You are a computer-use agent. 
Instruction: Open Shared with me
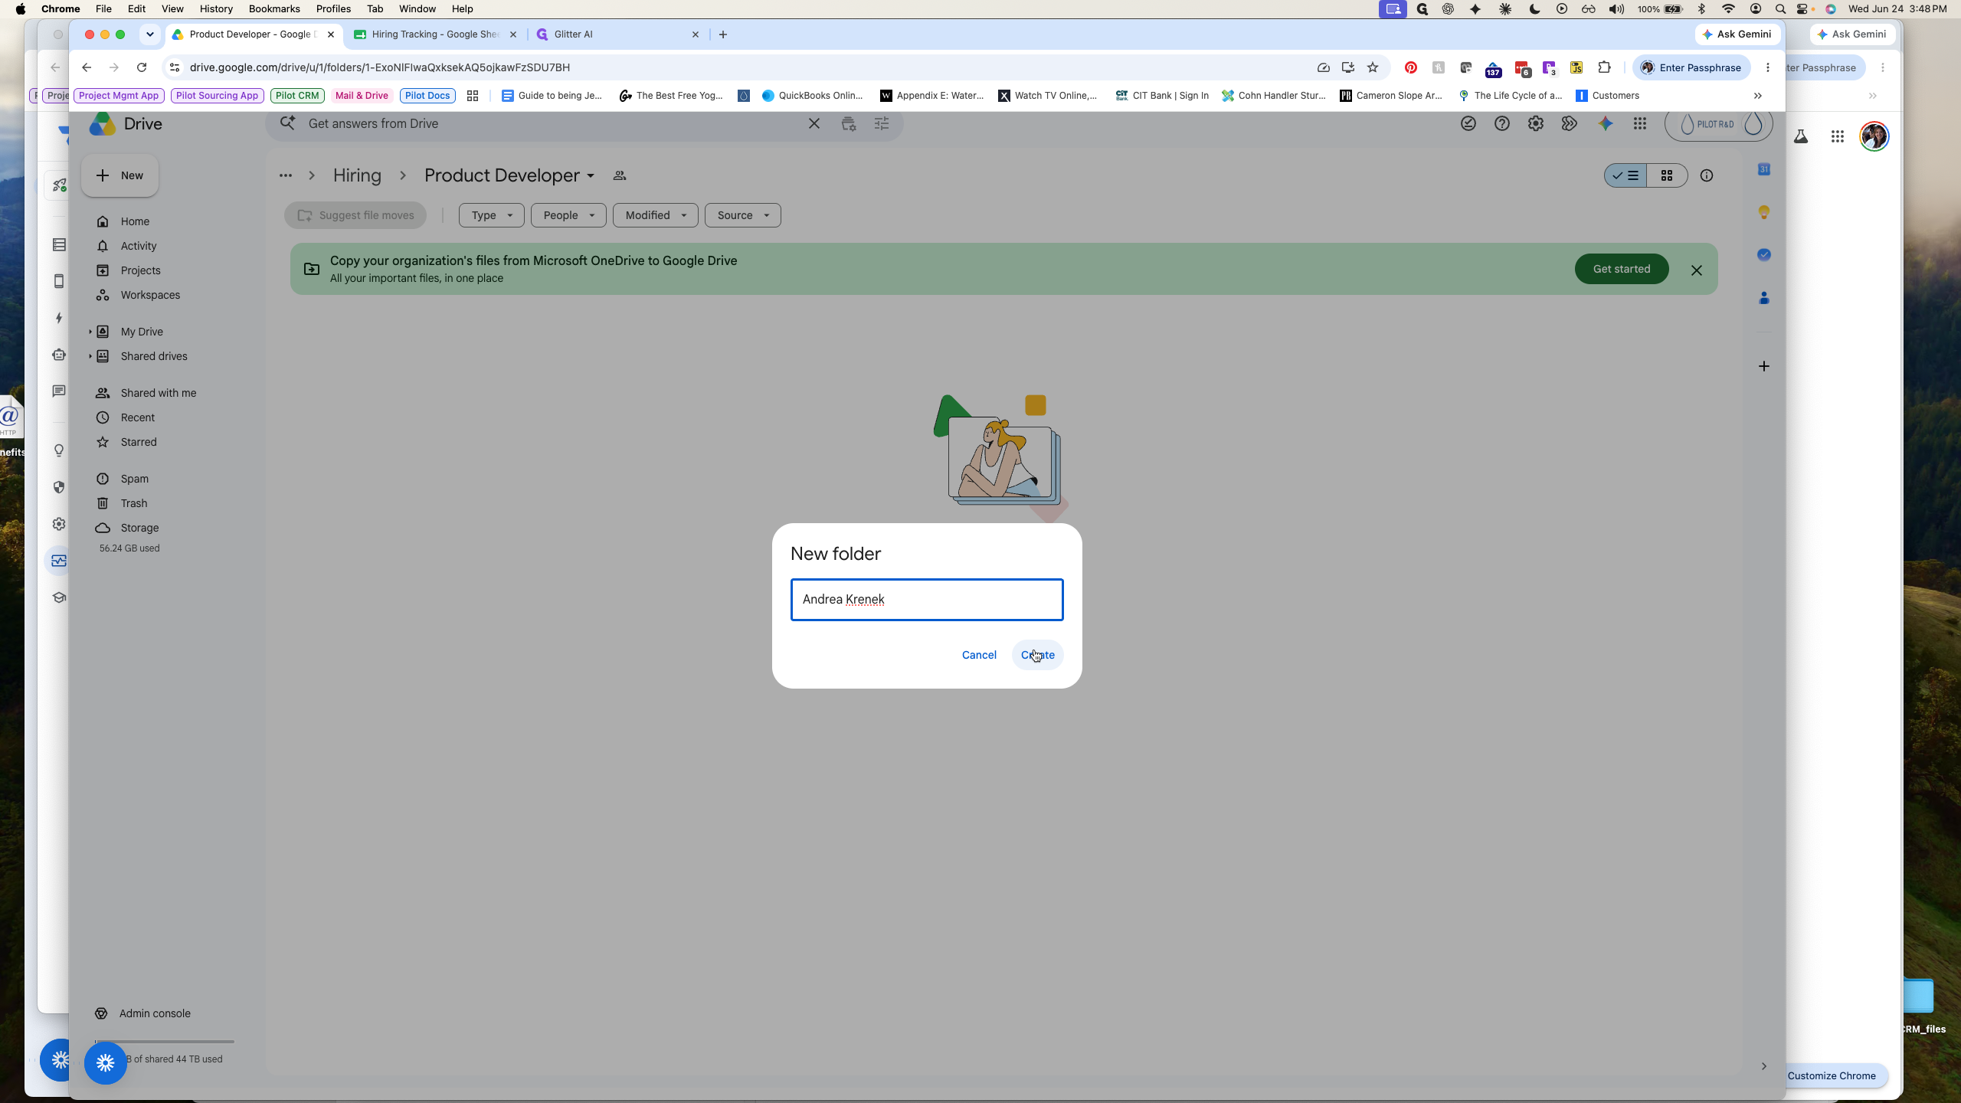[x=159, y=393]
